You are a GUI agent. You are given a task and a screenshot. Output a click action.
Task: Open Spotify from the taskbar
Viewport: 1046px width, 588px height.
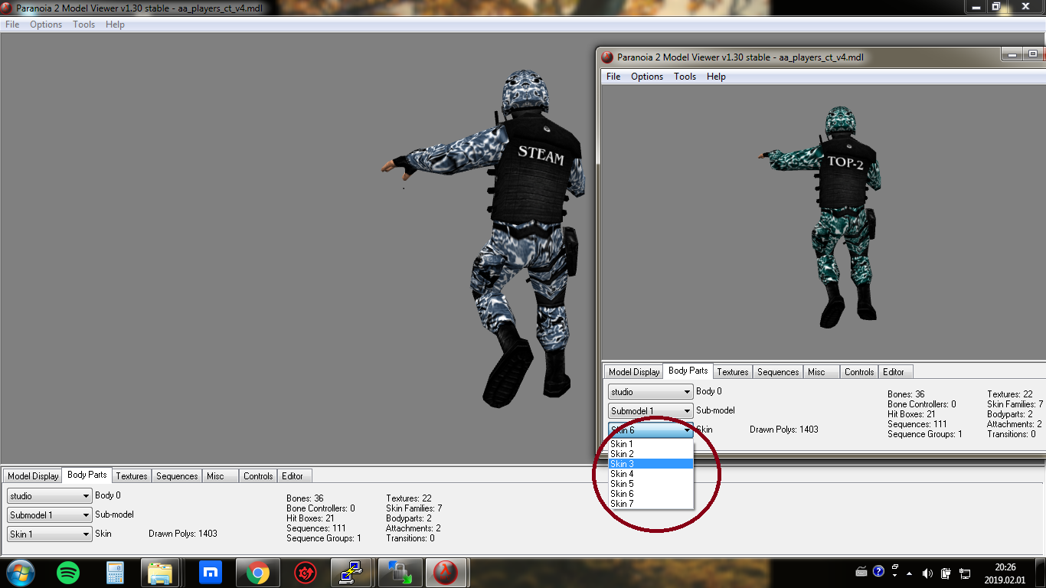68,572
